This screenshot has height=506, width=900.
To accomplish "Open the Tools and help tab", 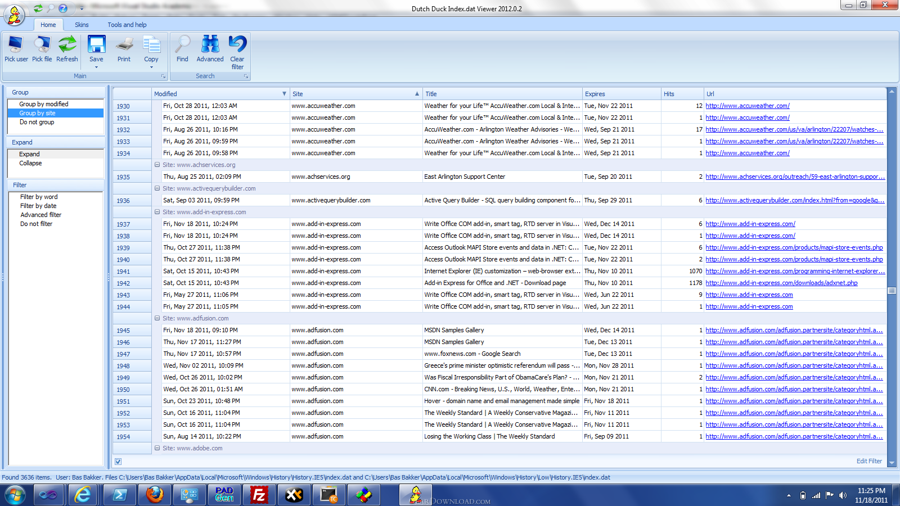I will point(127,25).
